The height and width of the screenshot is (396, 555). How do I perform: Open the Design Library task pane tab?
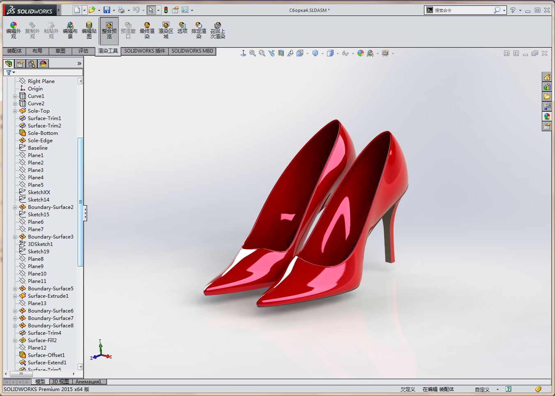click(547, 87)
